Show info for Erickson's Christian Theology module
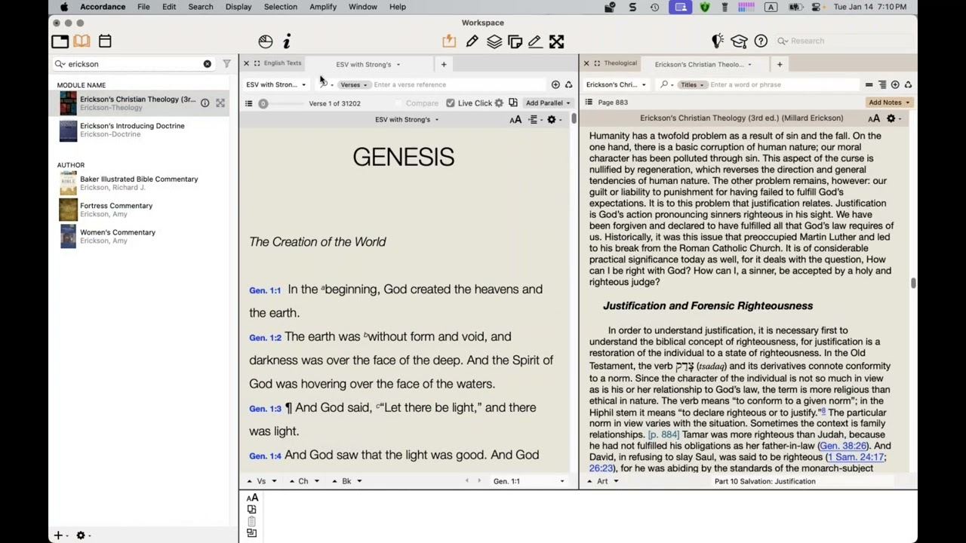966x543 pixels. pos(205,103)
